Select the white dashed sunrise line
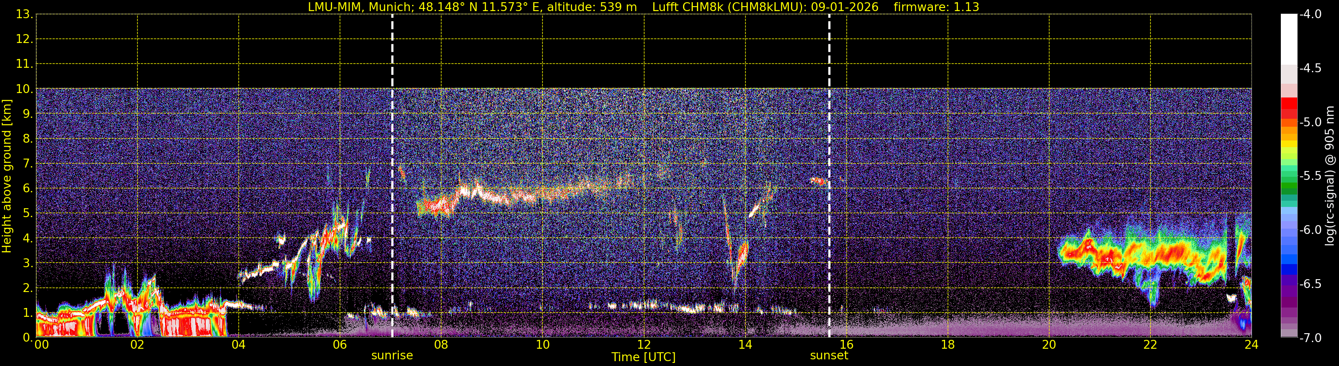The width and height of the screenshot is (1339, 366). tap(392, 176)
